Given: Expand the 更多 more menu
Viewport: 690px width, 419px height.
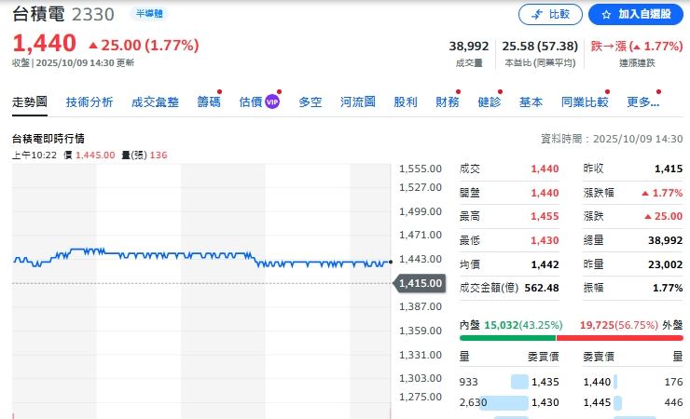Looking at the screenshot, I should tap(642, 102).
